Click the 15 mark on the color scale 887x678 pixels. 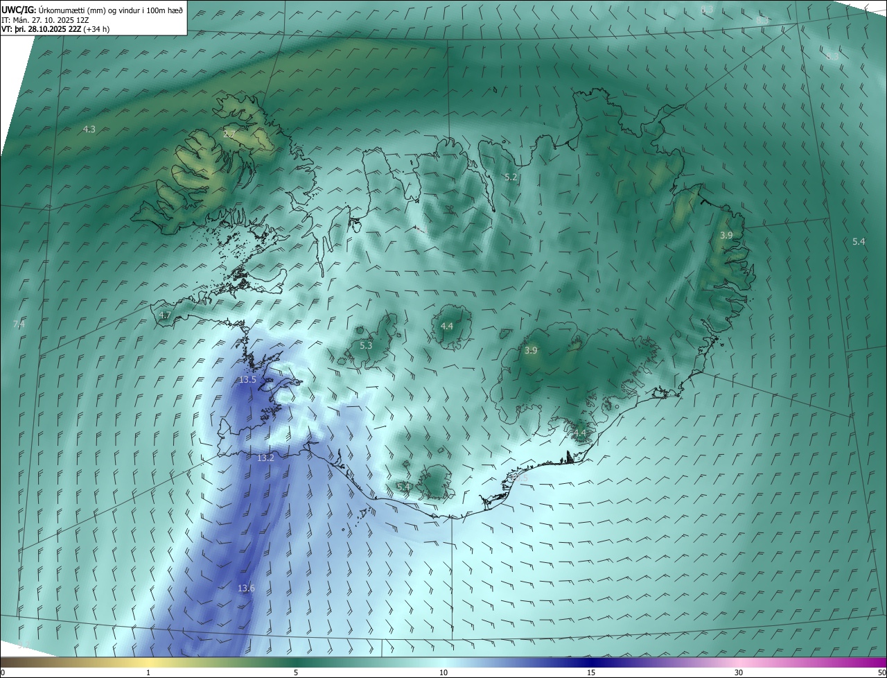(x=591, y=672)
